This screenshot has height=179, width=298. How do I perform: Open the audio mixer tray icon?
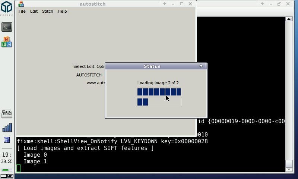[x=7, y=113]
